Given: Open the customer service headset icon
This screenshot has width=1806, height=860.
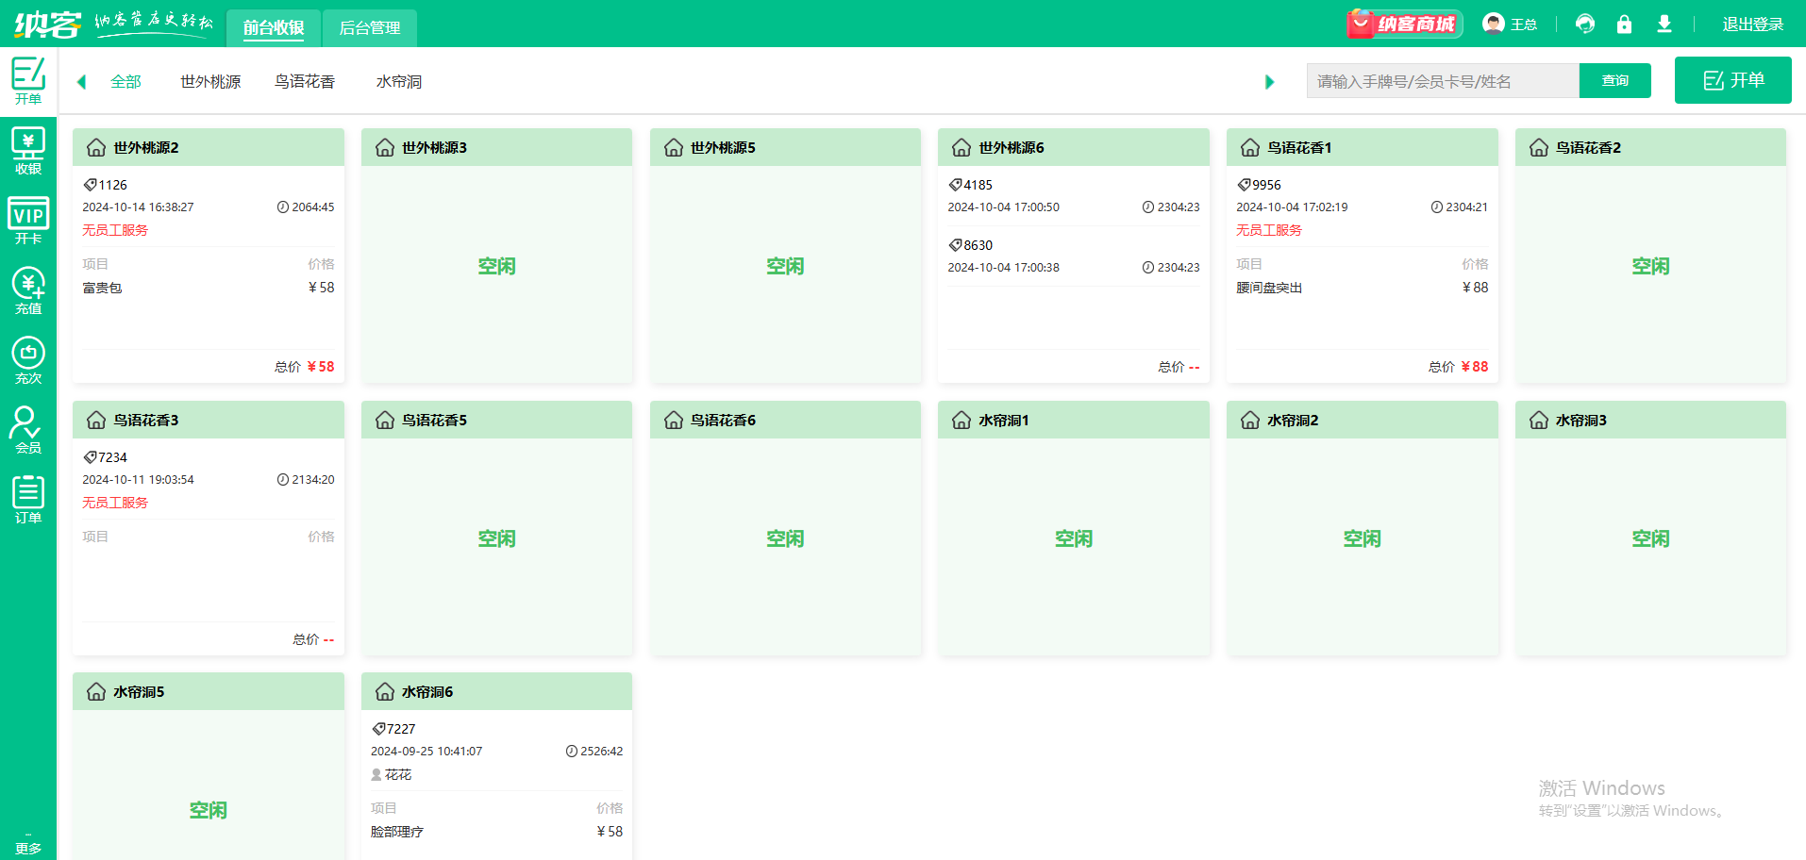Looking at the screenshot, I should click(1585, 25).
